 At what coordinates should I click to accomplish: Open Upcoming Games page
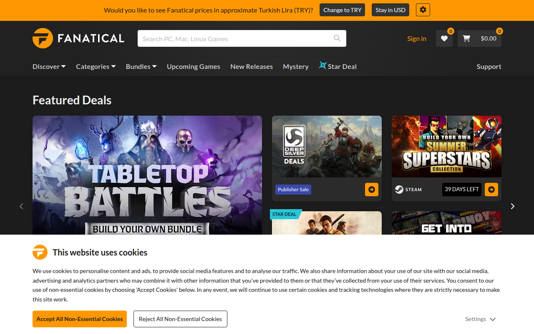click(194, 66)
